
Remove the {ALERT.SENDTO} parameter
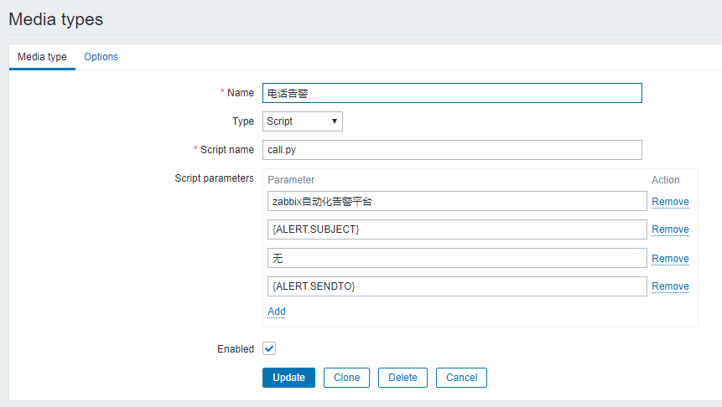pos(670,286)
